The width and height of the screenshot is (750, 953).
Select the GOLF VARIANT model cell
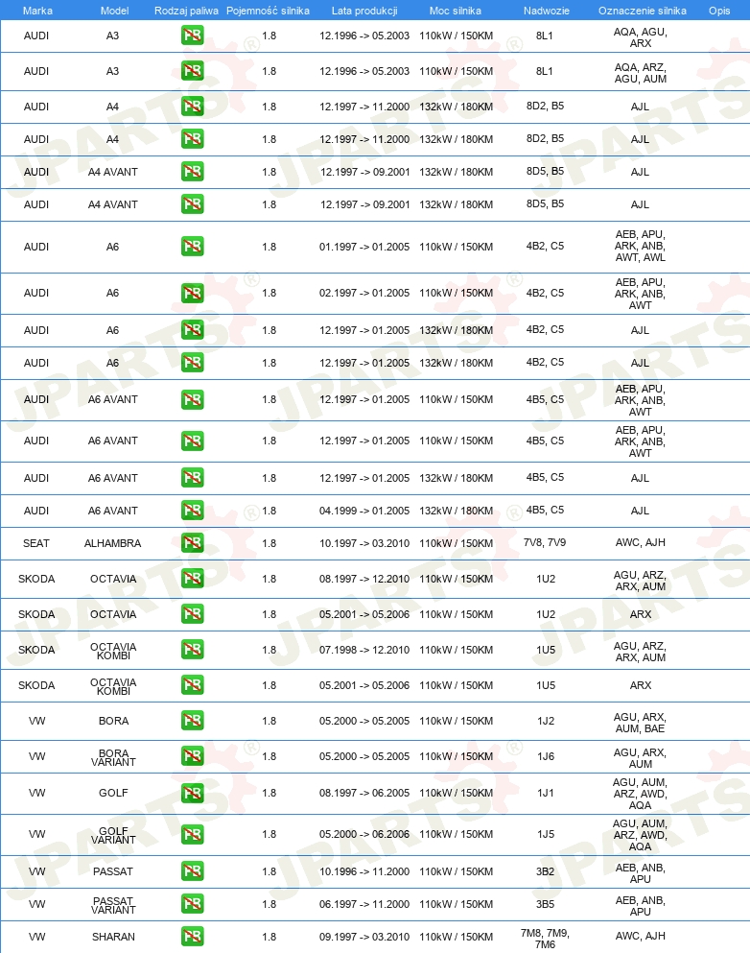pyautogui.click(x=113, y=835)
